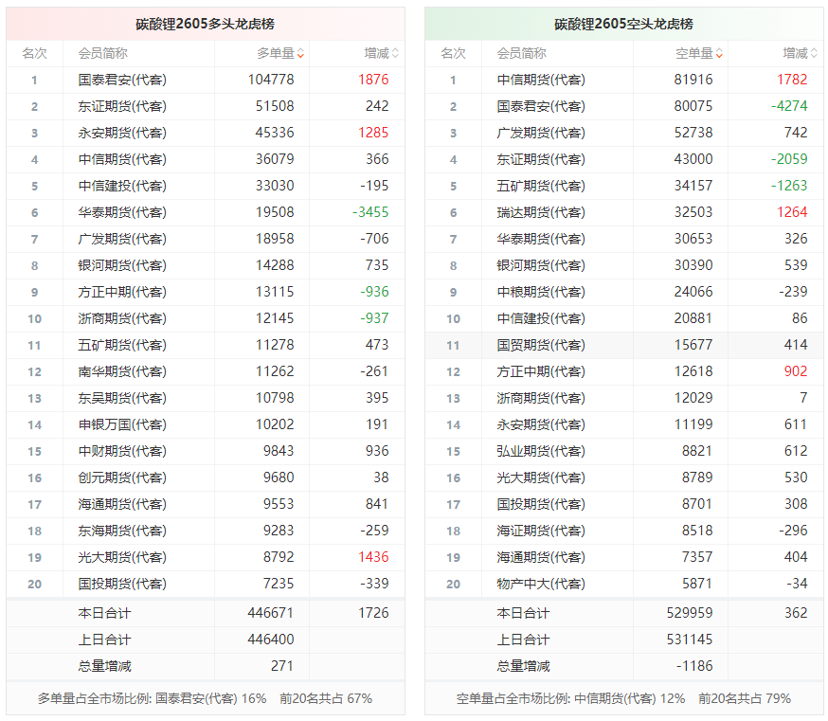Select 本日合计 short total 529959
The image size is (828, 721).
click(x=689, y=613)
